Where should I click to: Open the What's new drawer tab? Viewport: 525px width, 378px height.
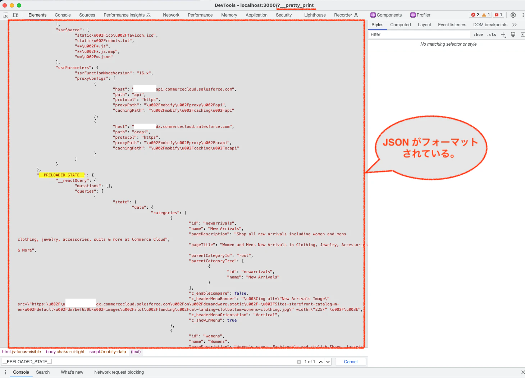(72, 372)
